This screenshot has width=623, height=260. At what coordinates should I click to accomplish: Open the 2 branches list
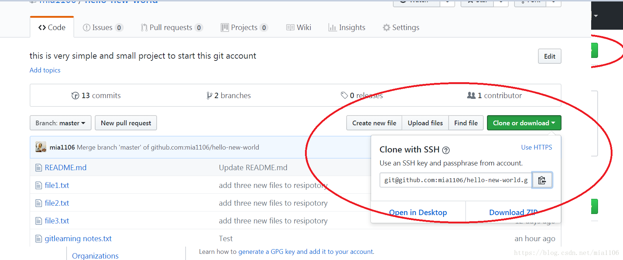tap(228, 96)
